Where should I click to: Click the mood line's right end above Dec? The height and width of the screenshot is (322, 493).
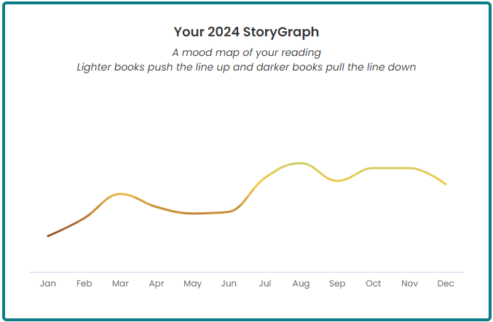[x=445, y=184]
